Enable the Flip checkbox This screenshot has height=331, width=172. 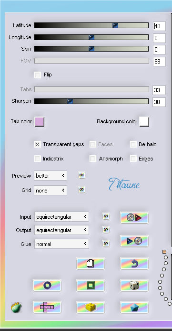38,75
